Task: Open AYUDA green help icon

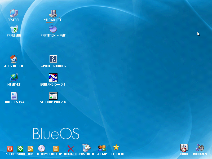Action: pos(20,149)
